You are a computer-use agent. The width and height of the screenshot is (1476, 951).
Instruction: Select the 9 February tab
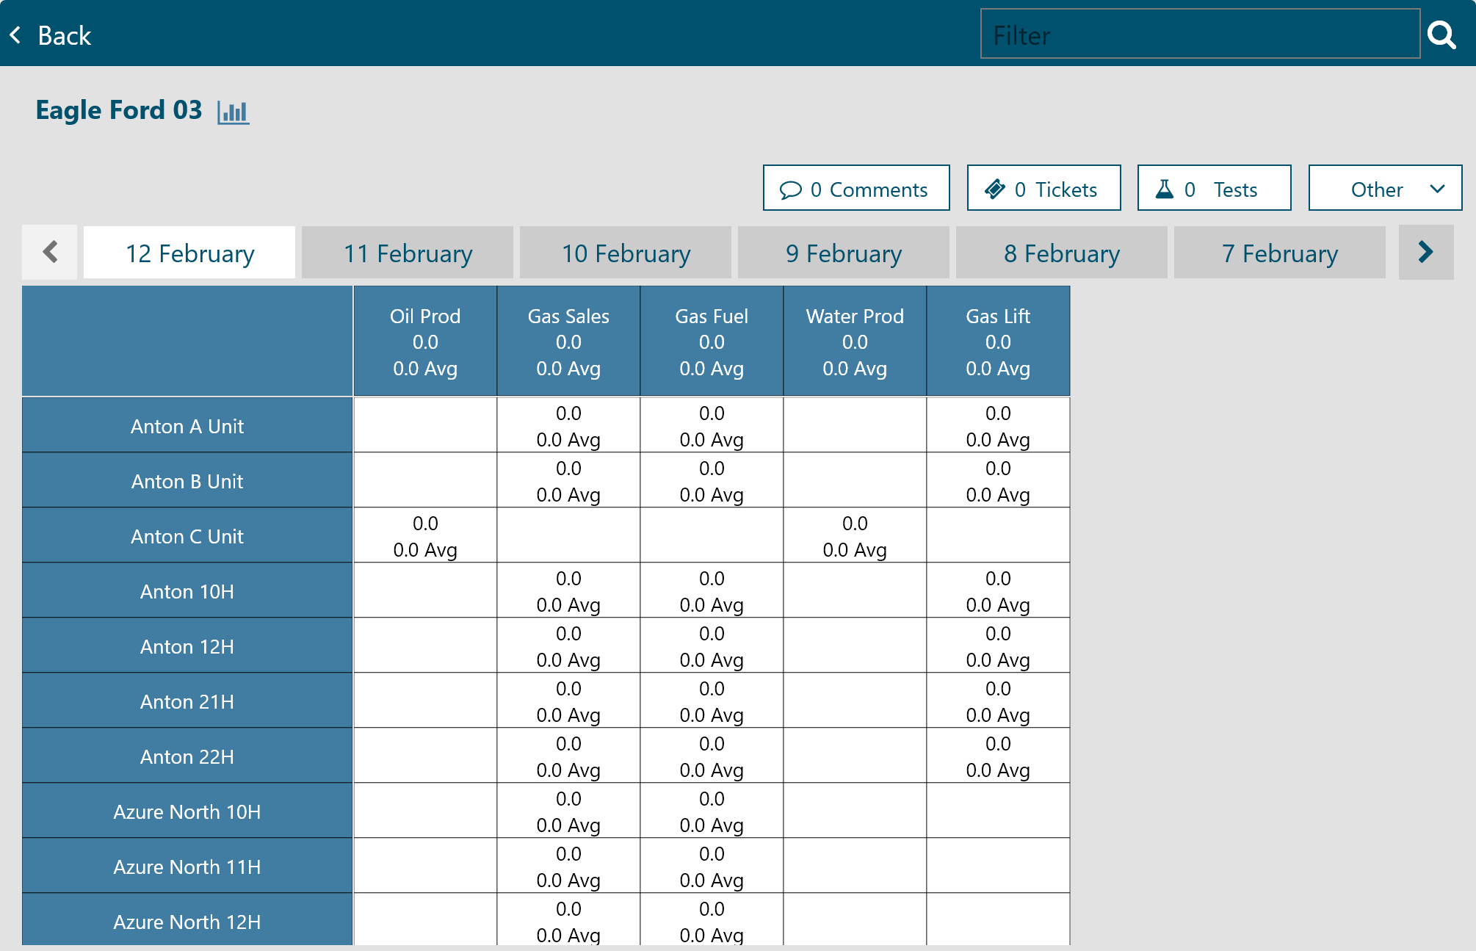[843, 253]
